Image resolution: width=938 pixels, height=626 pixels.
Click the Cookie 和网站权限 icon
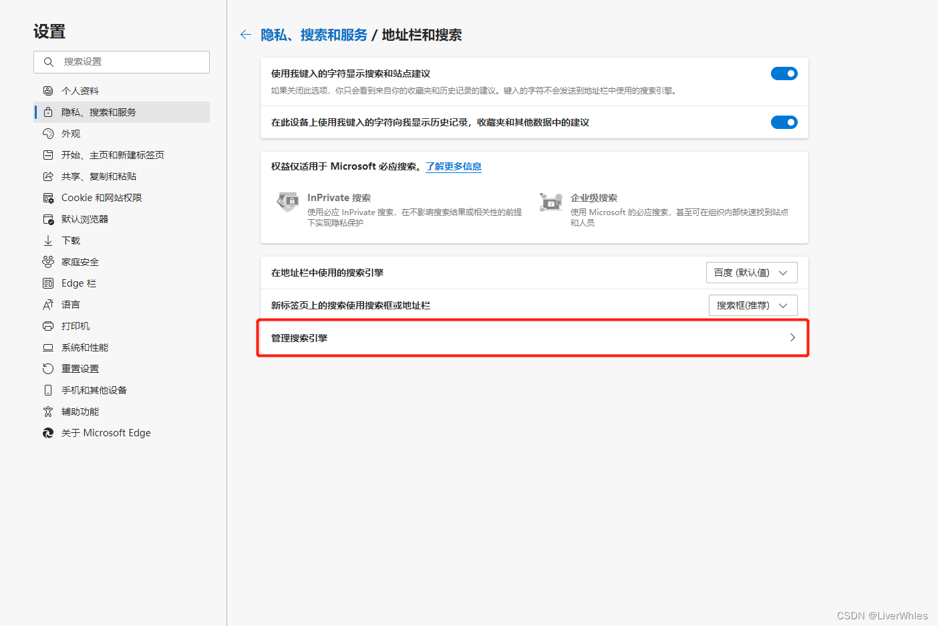[x=48, y=198]
